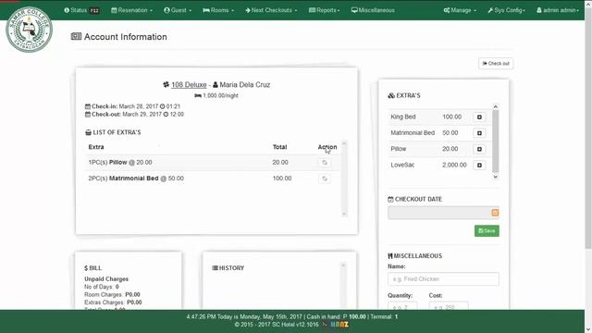Click the Check out button

496,64
